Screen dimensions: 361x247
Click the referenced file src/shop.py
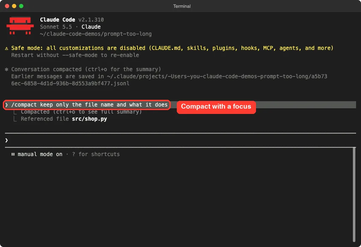click(x=89, y=119)
